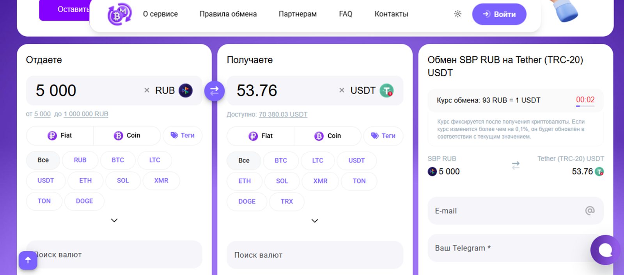The image size is (624, 275).
Task: Click the 1 000 000 RUB maximum link
Action: tap(86, 114)
